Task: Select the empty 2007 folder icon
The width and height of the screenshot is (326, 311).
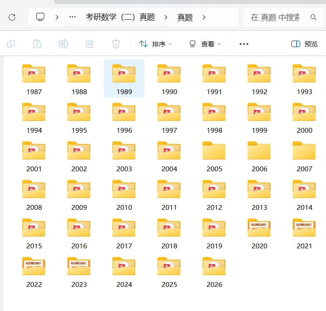Action: [x=304, y=150]
